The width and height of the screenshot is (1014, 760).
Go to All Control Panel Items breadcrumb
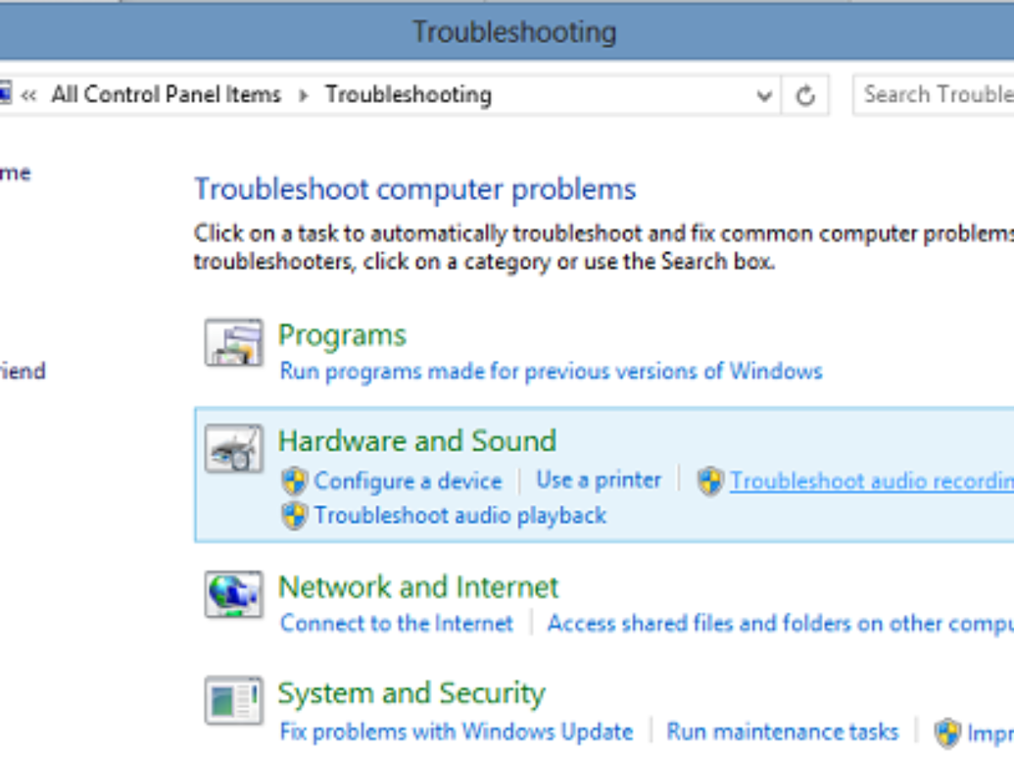click(x=166, y=95)
